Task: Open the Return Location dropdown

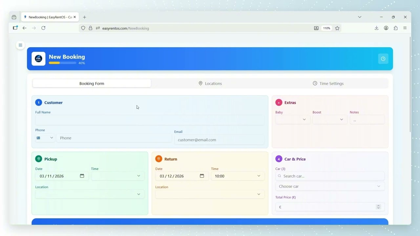Action: 210,194
